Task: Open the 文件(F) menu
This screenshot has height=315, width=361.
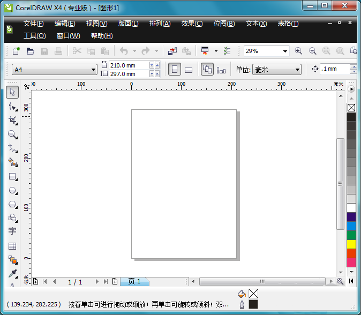Action: click(x=33, y=24)
